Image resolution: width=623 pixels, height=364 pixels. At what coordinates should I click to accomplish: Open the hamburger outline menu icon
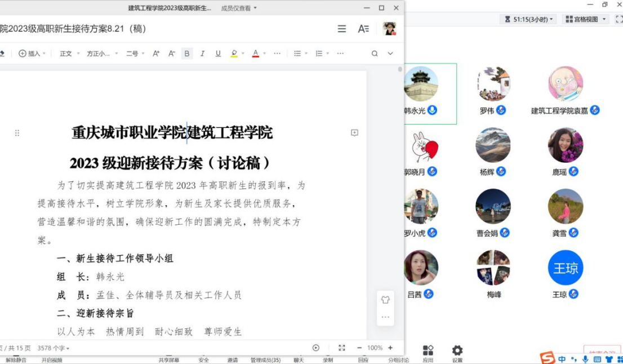pos(342,29)
